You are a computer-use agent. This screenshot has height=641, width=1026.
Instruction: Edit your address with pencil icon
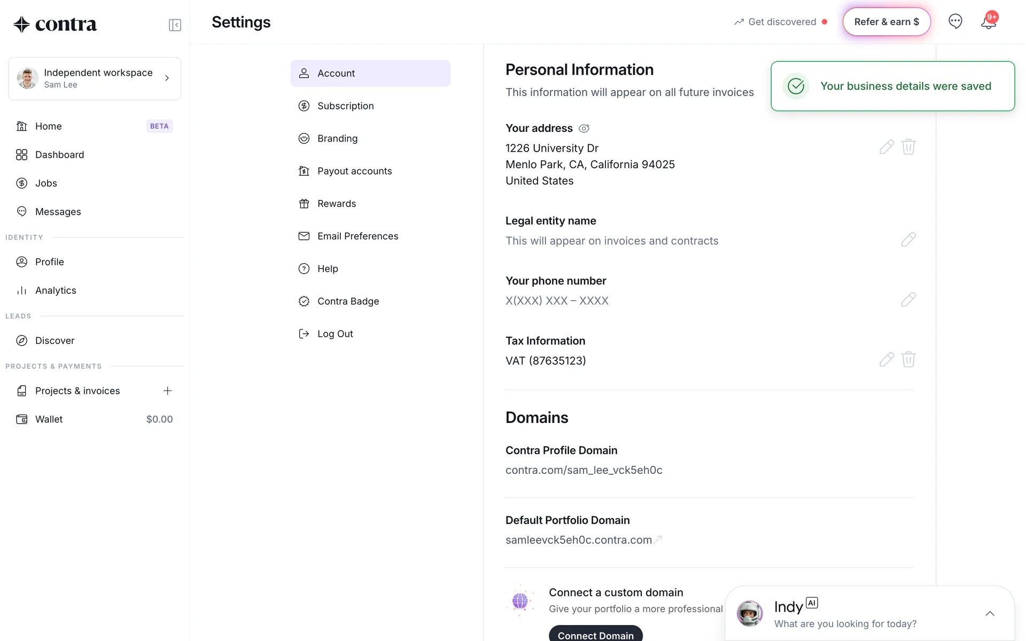(x=887, y=147)
